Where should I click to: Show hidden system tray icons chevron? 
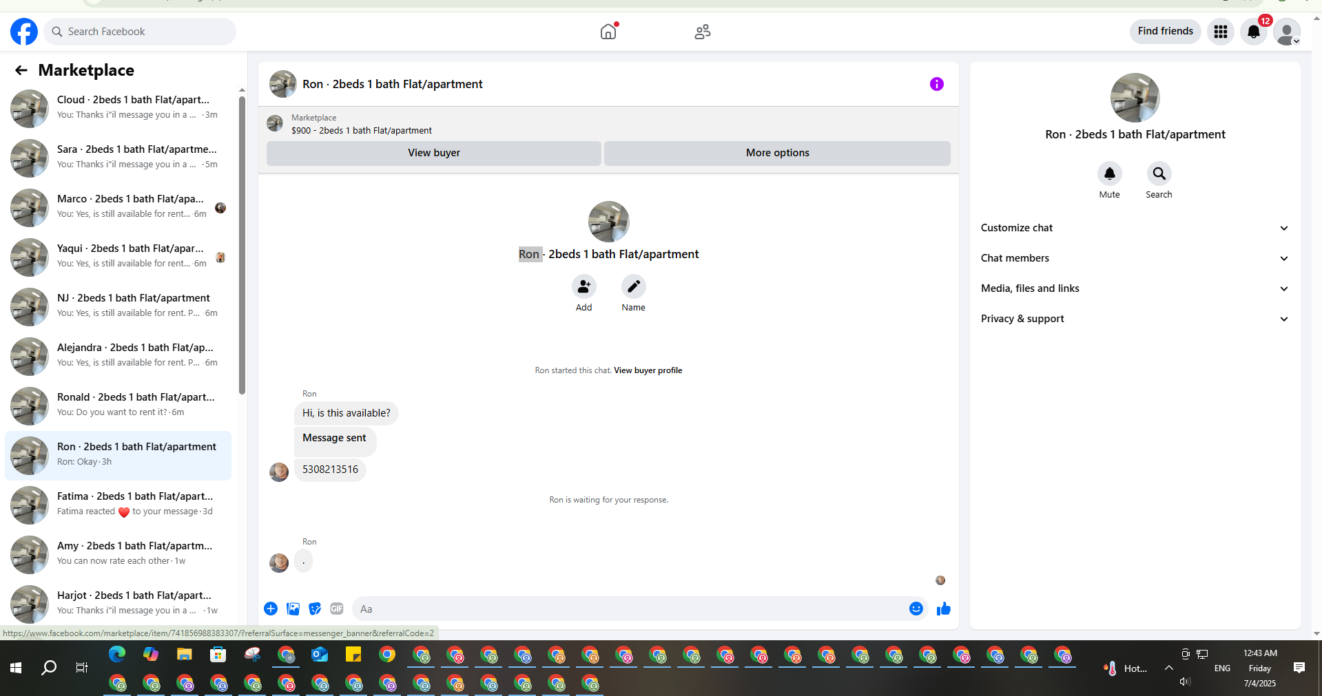click(x=1169, y=668)
